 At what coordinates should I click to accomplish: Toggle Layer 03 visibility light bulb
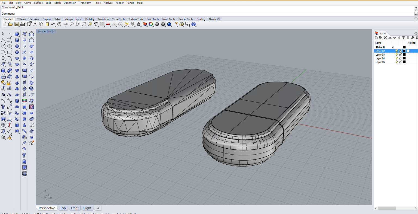tap(397, 55)
